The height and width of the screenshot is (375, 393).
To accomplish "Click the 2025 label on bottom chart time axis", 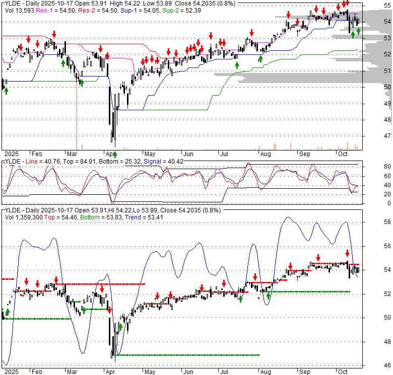I will (12, 372).
